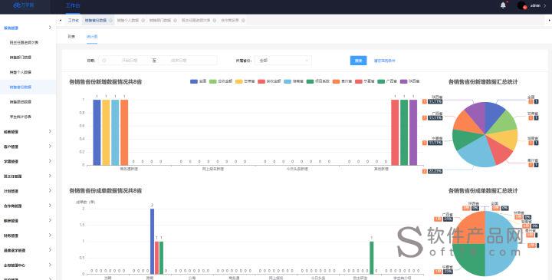Select the 统计图 sub-tab
Image resolution: width=552 pixels, height=280 pixels.
pos(92,37)
